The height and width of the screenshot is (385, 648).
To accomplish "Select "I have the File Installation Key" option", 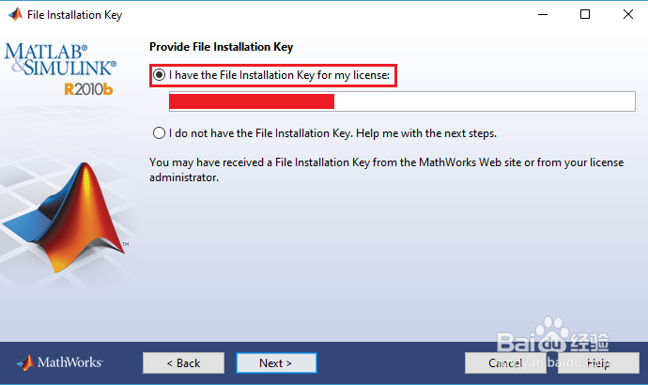I will tap(160, 74).
